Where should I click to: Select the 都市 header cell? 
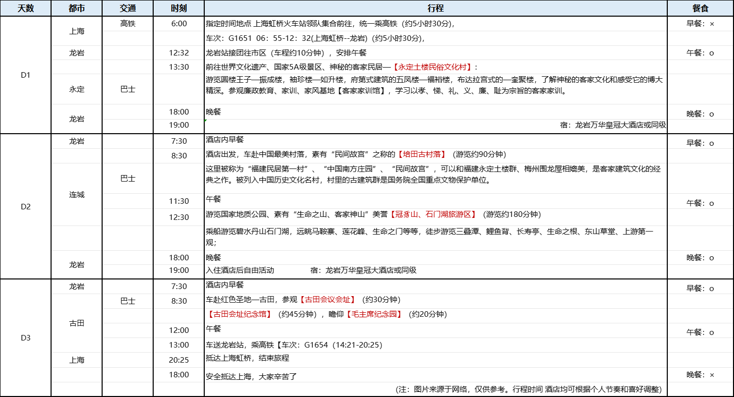(x=77, y=9)
